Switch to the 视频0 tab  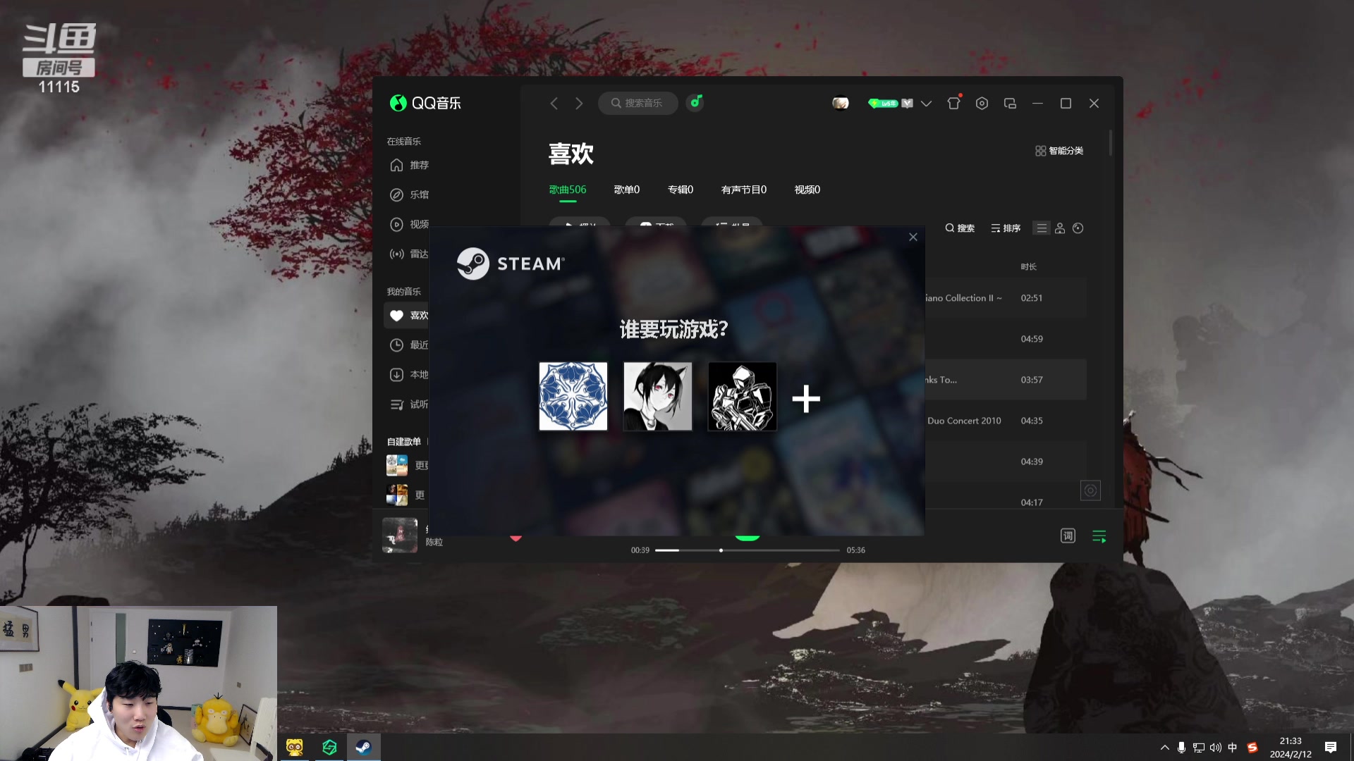807,190
